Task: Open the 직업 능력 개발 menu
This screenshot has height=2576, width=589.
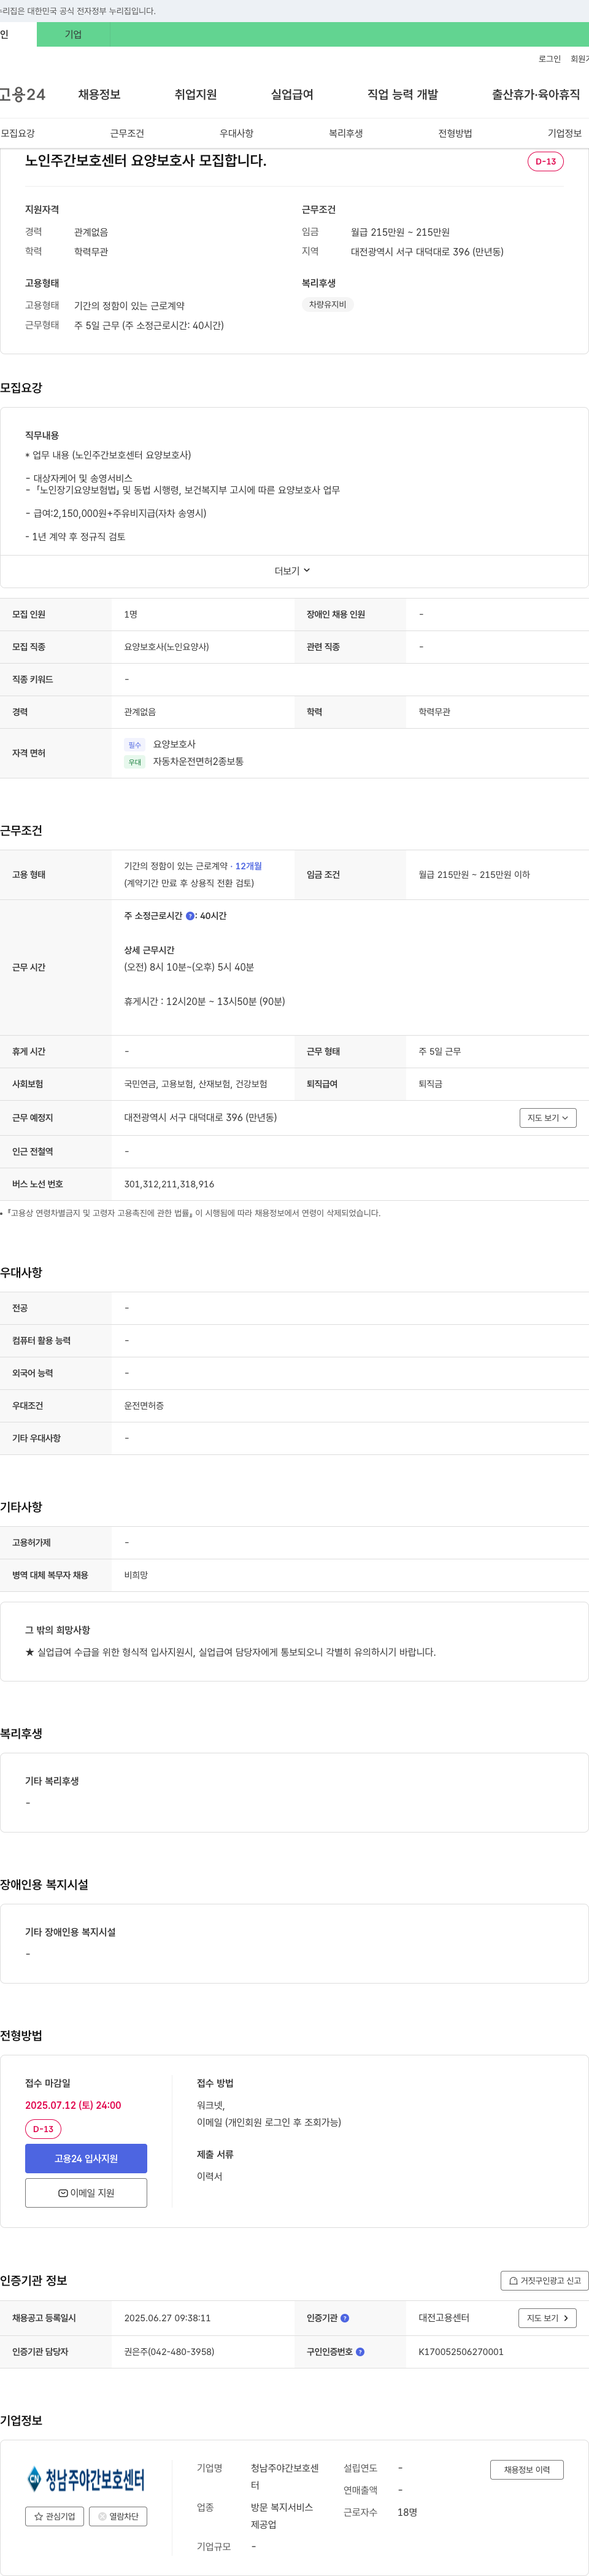Action: point(402,94)
